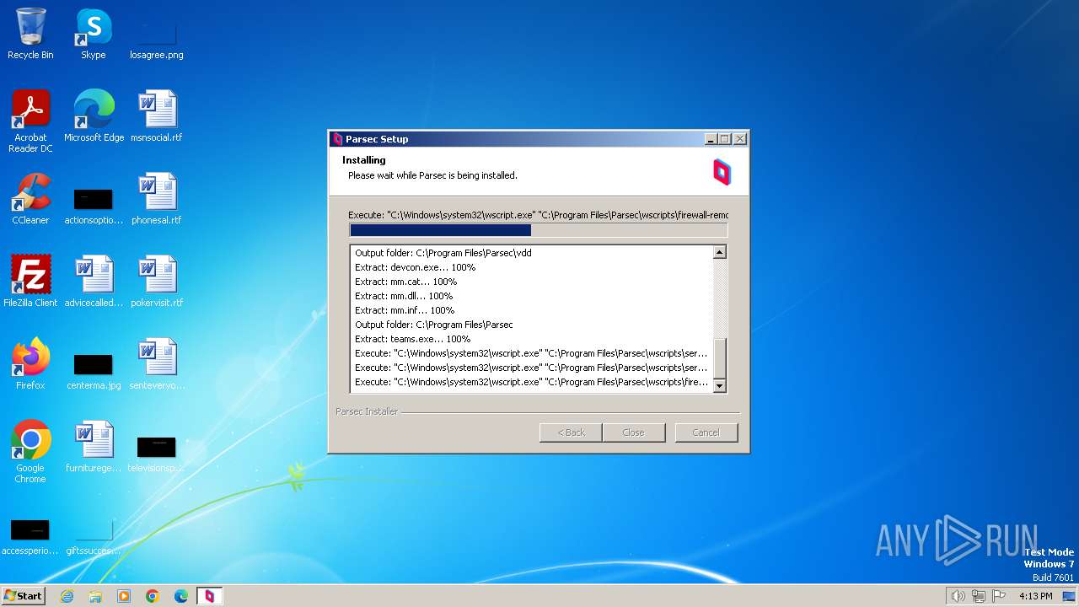Viewport: 1079px width, 607px height.
Task: Select log line 'Extract: devcon.exe... 100%'
Action: pos(415,267)
